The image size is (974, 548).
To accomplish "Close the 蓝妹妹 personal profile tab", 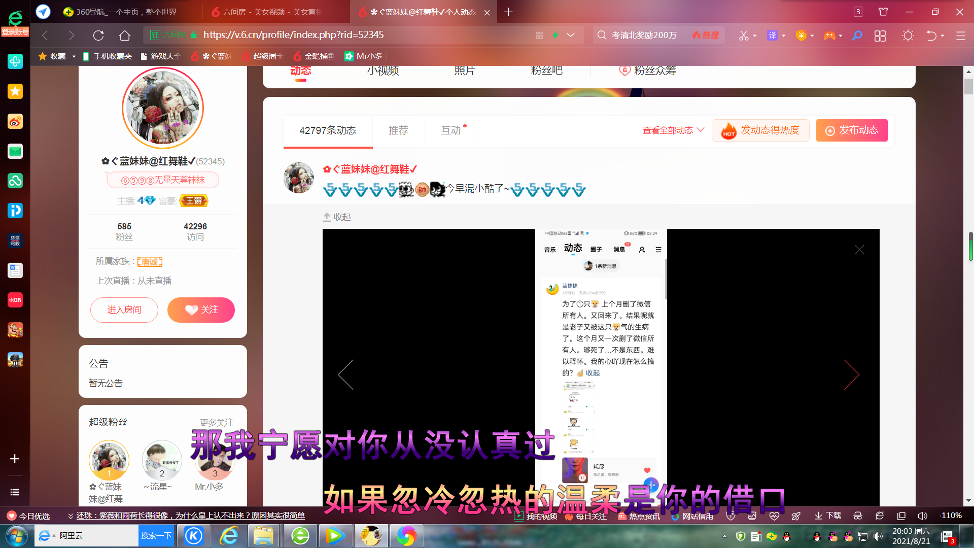I will tap(487, 12).
